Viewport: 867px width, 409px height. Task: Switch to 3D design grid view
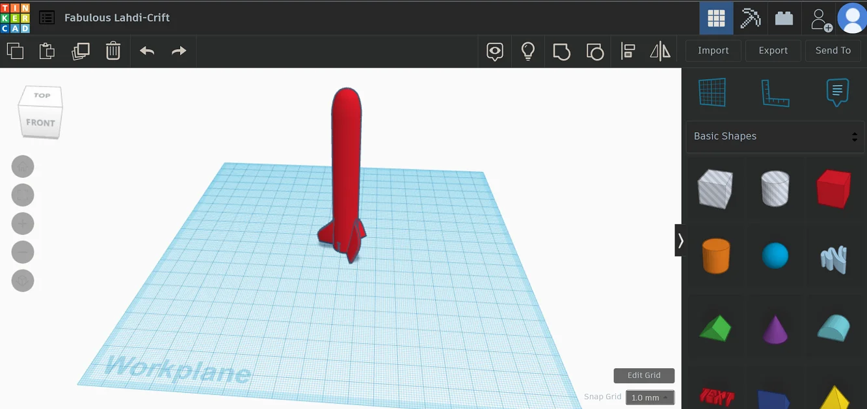tap(716, 18)
